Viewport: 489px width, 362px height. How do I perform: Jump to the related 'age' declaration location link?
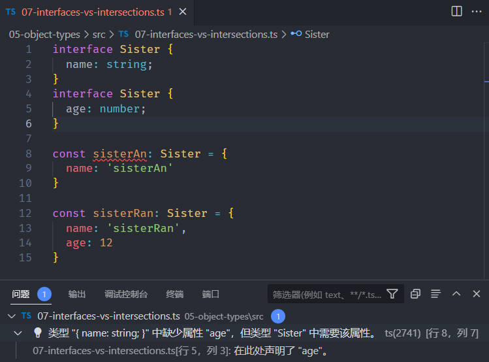(x=180, y=351)
